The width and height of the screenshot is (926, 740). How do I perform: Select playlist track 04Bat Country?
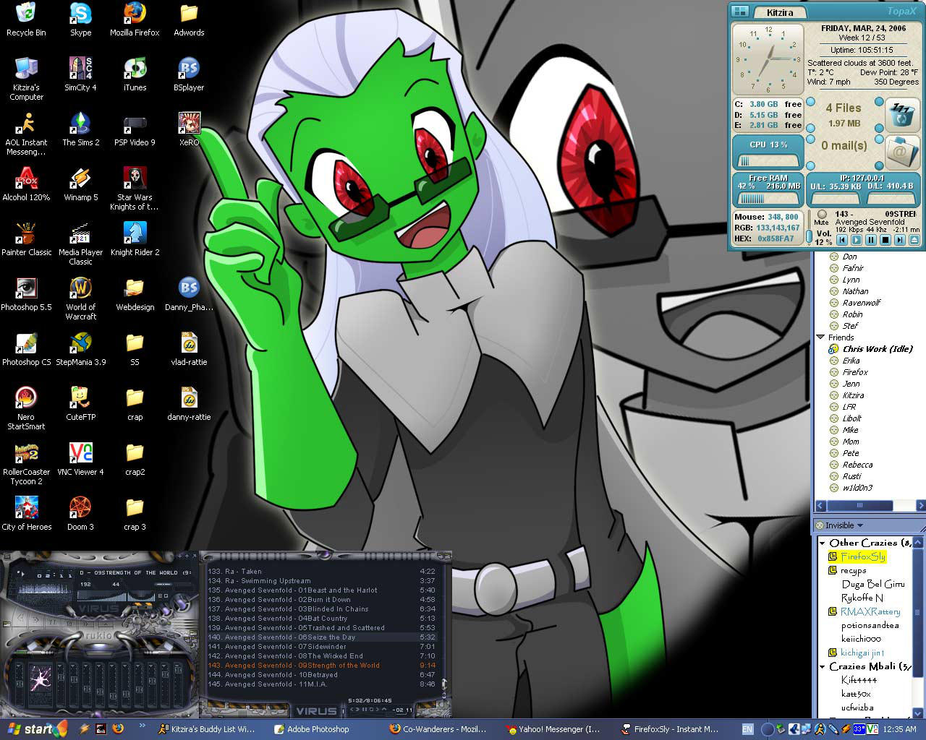coord(321,619)
